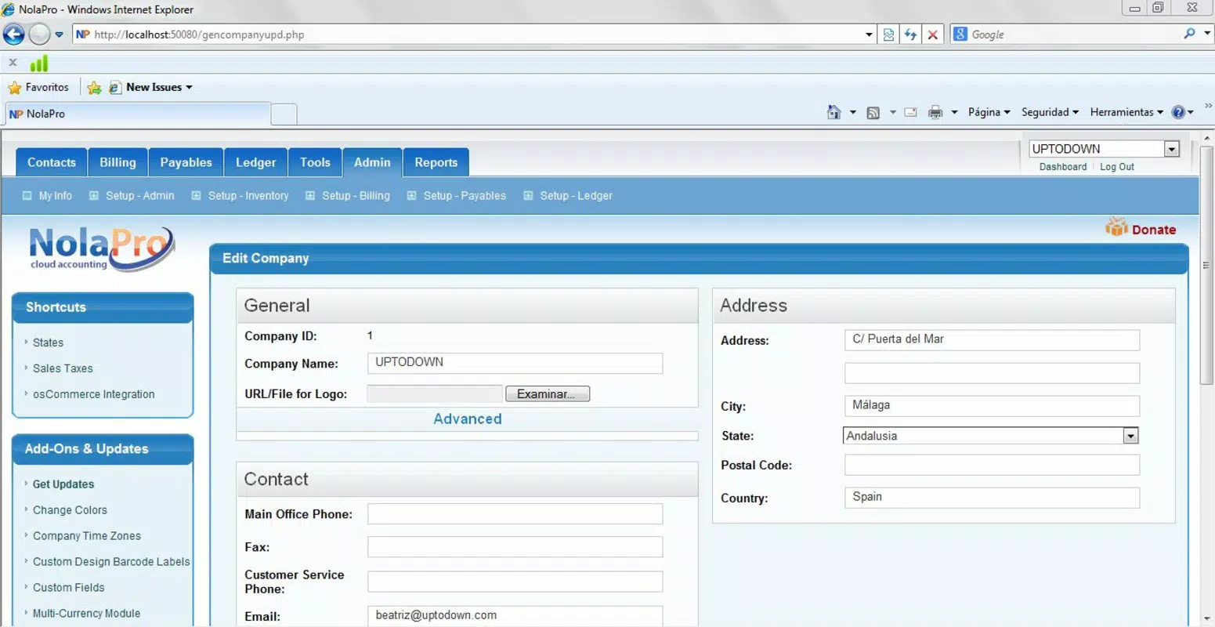Viewport: 1215px width, 627px height.
Task: Click the Read mail icon
Action: [910, 112]
